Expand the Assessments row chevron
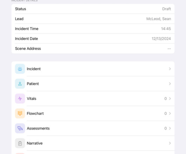Screen dimensions: 186x154 point(170,128)
